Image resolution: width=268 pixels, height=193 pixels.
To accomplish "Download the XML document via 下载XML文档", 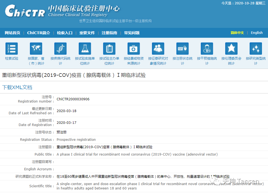I will [x=17, y=87].
